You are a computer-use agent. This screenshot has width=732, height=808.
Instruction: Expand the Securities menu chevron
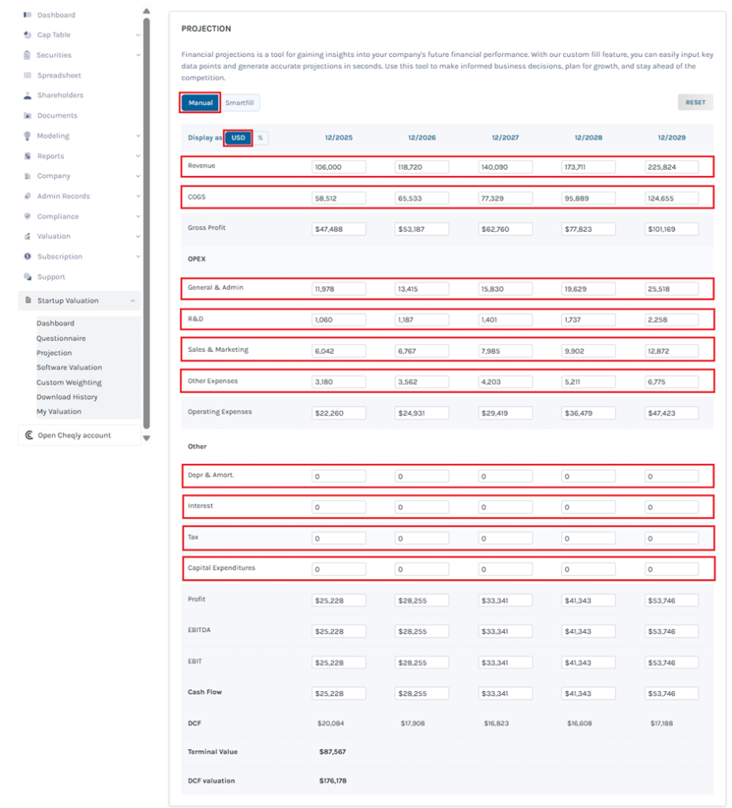coord(138,55)
